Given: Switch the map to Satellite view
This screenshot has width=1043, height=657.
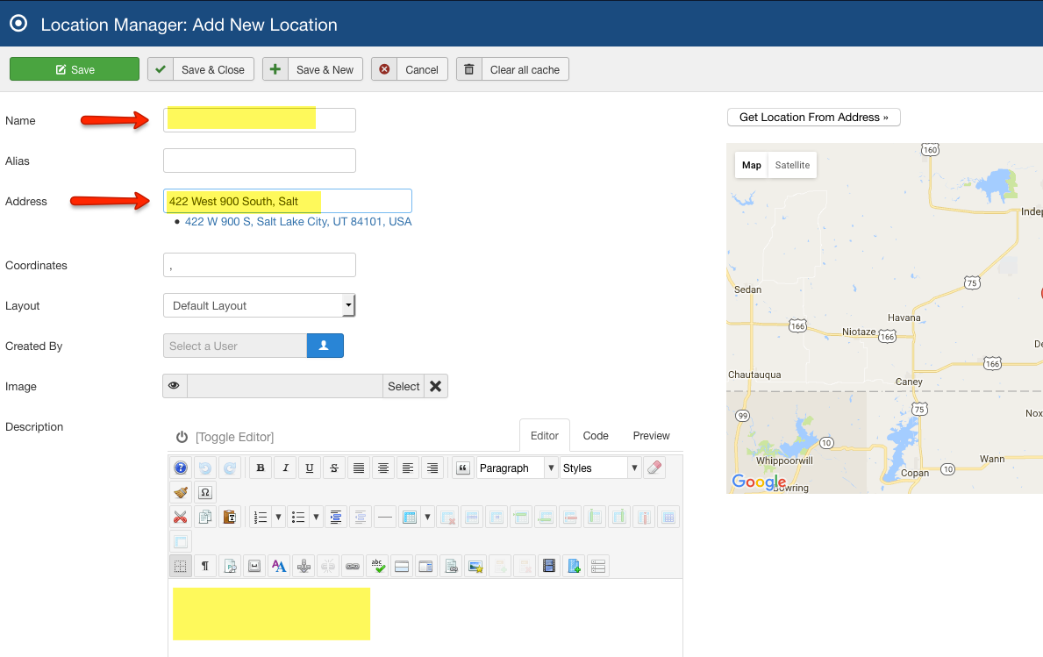Looking at the screenshot, I should pyautogui.click(x=792, y=165).
